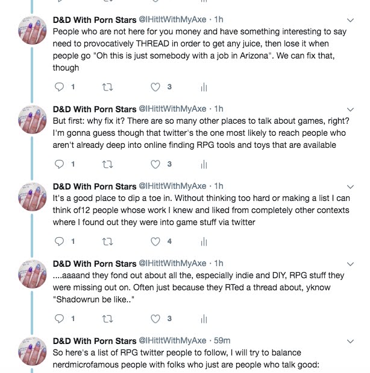Like the 'good place to dip a toe' tweet

[155, 241]
